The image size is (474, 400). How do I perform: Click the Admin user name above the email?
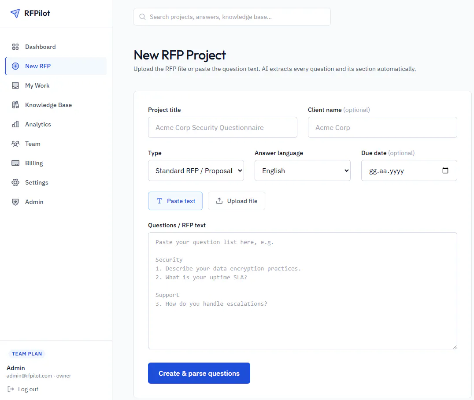coord(16,368)
